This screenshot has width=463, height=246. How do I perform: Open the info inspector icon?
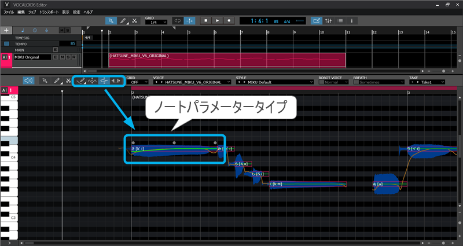point(352,21)
